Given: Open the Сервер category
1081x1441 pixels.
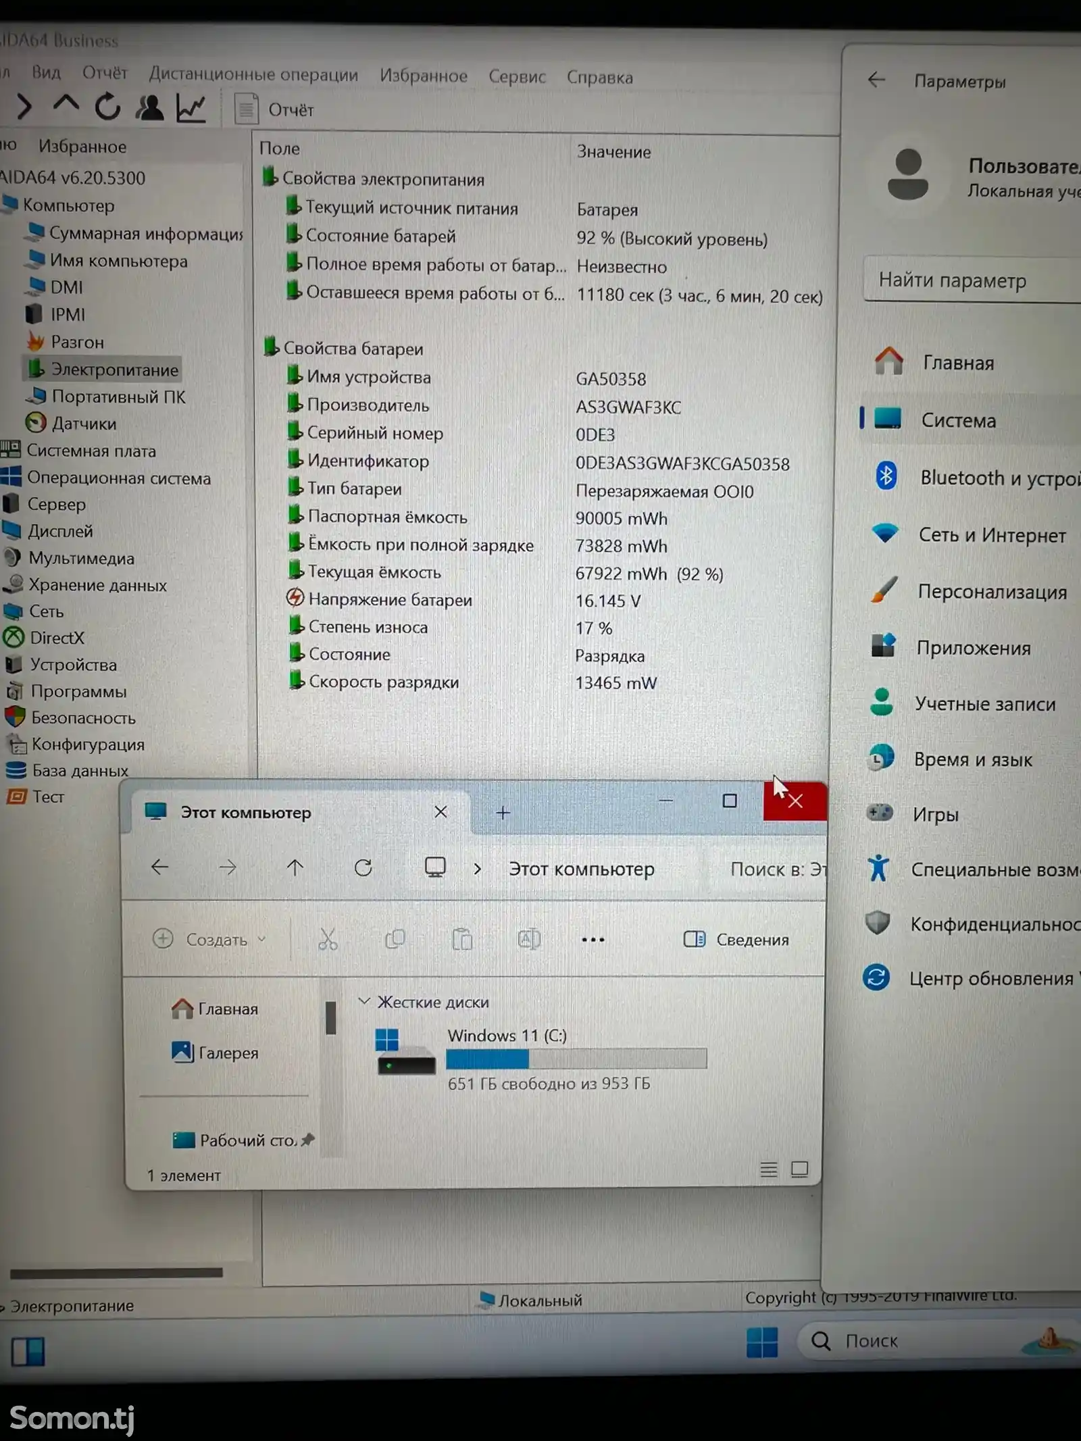Looking at the screenshot, I should [45, 504].
